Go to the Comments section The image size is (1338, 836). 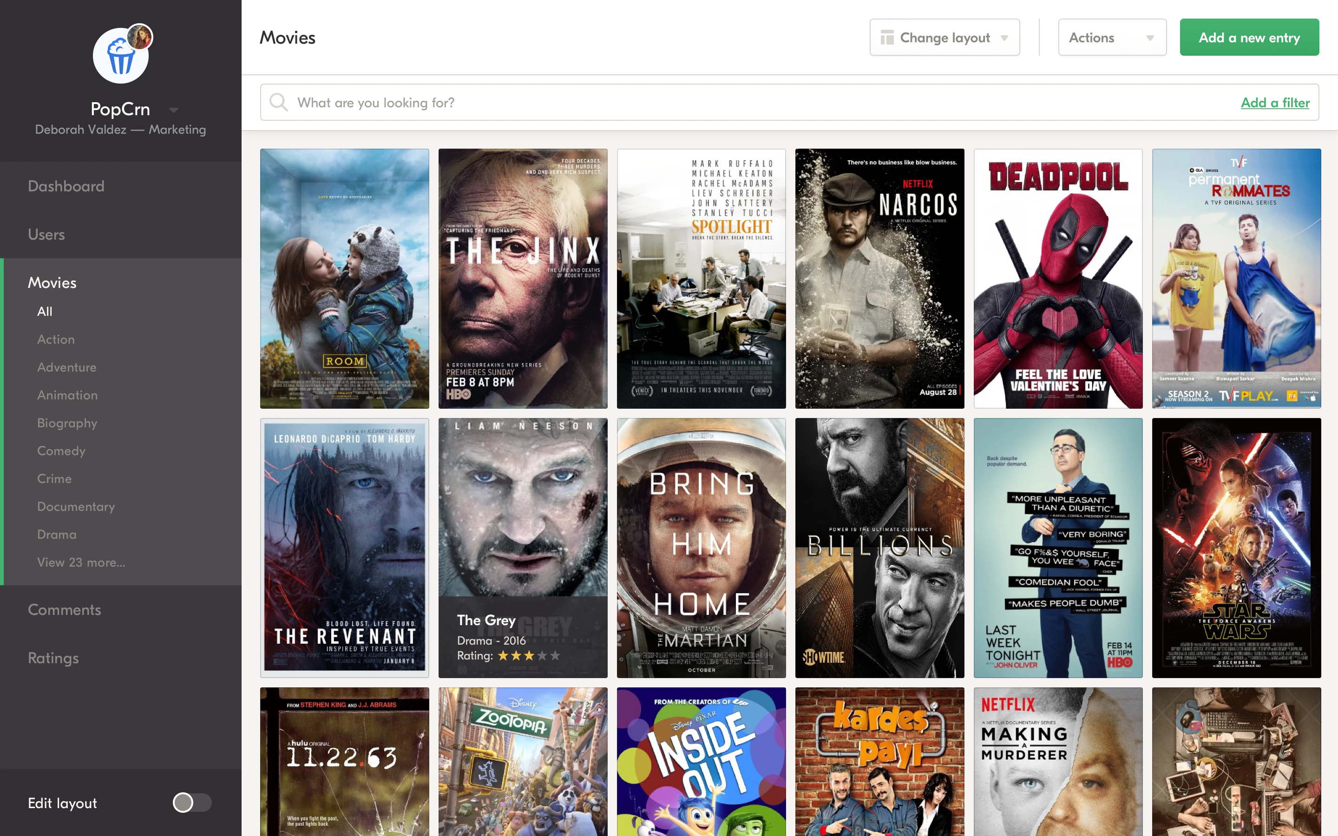65,610
